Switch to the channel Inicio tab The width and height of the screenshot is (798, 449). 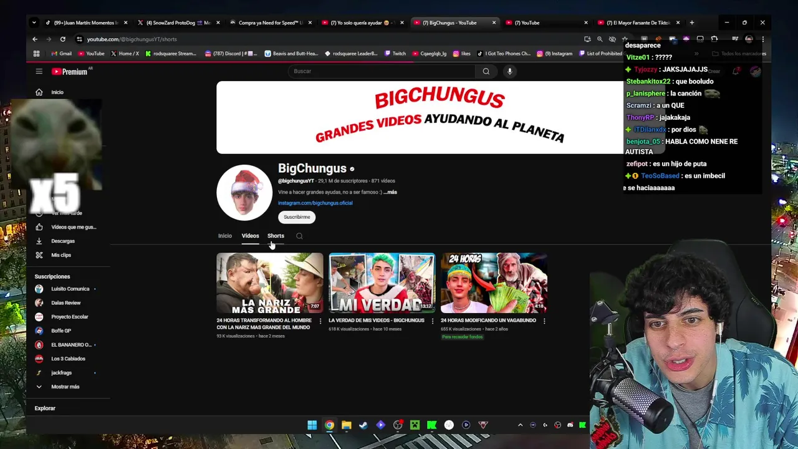coord(225,236)
